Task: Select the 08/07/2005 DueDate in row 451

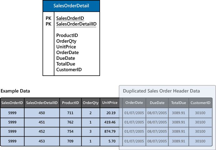Action: (x=157, y=122)
